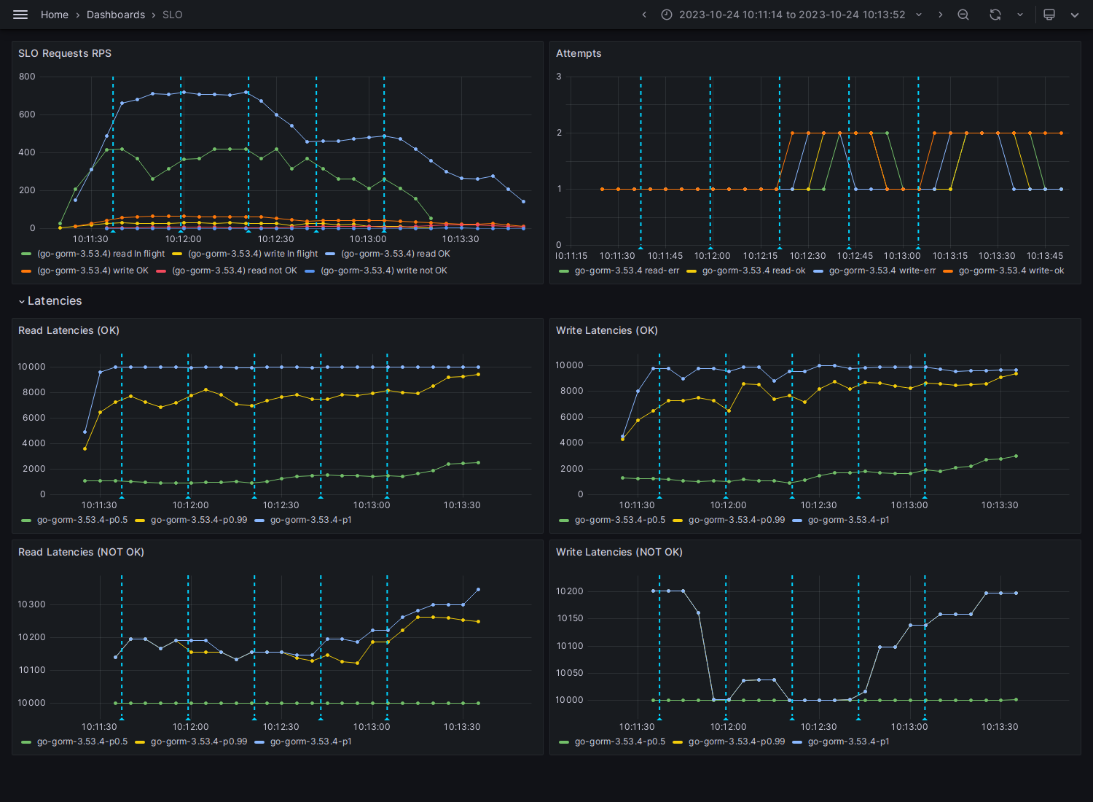
Task: Toggle p1 series in Write Latencies (OK)
Action: [849, 520]
